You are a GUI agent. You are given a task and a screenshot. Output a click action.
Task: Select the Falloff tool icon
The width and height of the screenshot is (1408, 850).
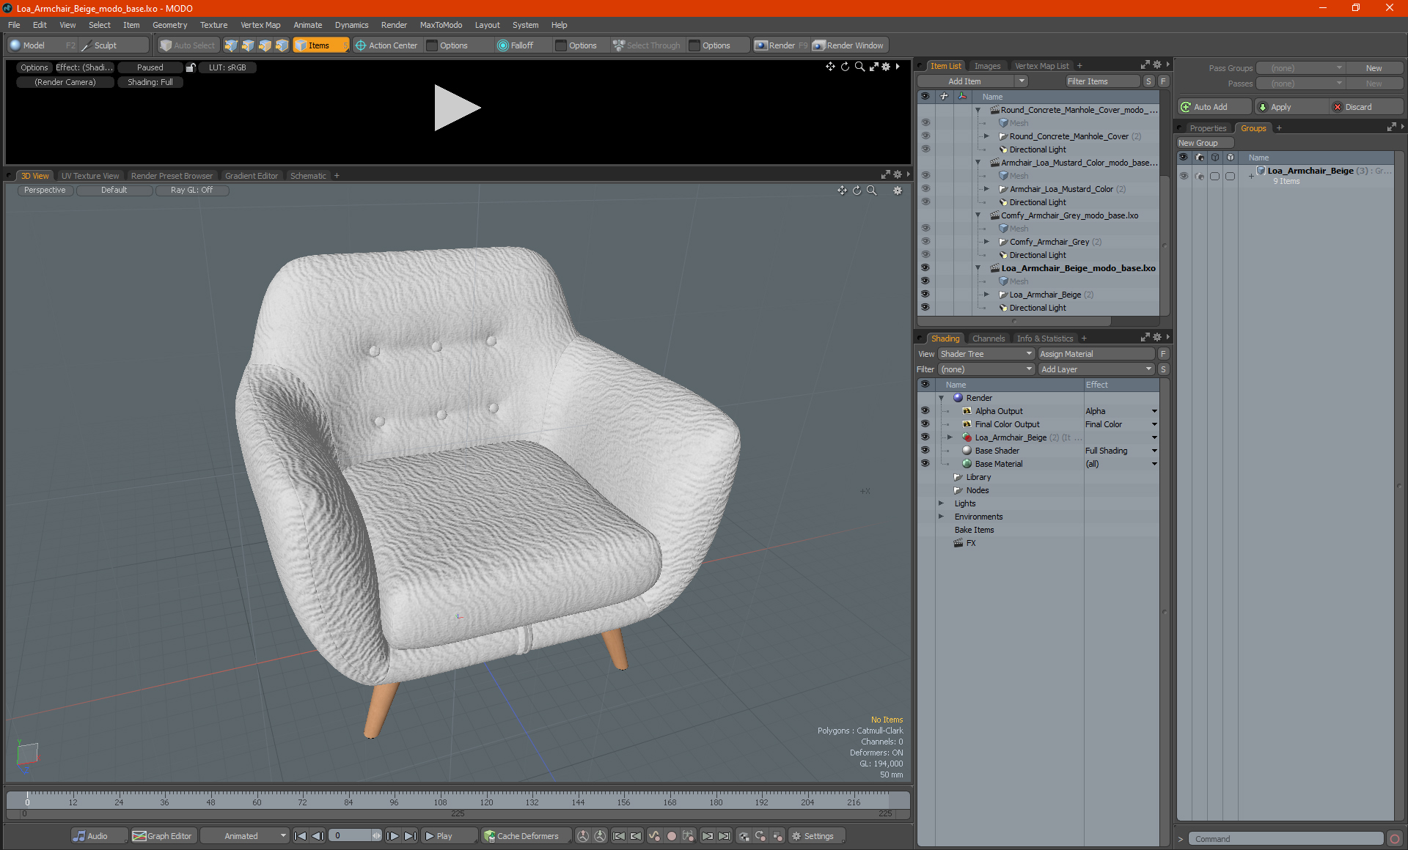tap(502, 45)
